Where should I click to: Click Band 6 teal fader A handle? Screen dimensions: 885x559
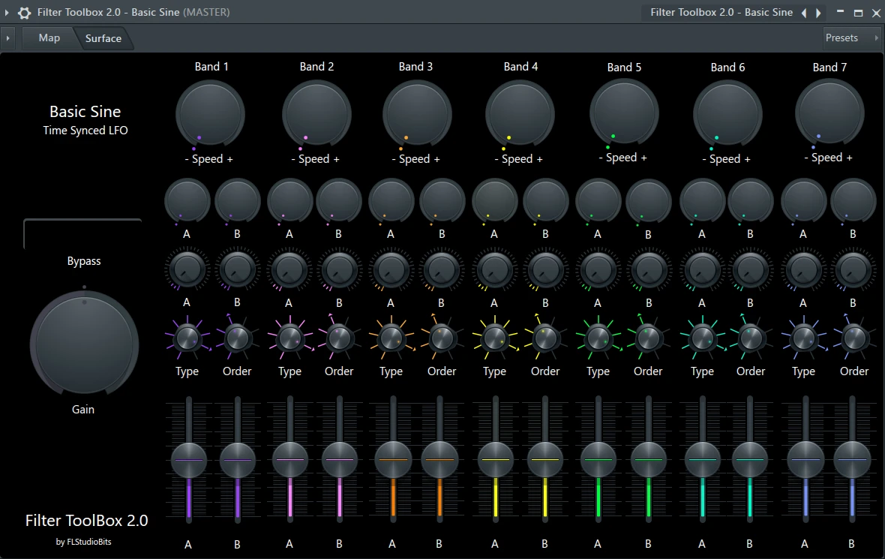click(x=703, y=460)
